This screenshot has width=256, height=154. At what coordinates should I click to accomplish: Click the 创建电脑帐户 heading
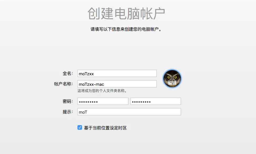point(126,13)
